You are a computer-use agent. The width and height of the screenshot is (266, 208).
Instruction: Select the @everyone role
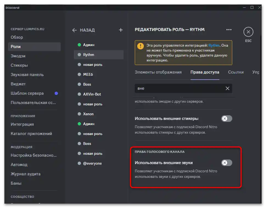tap(92, 163)
